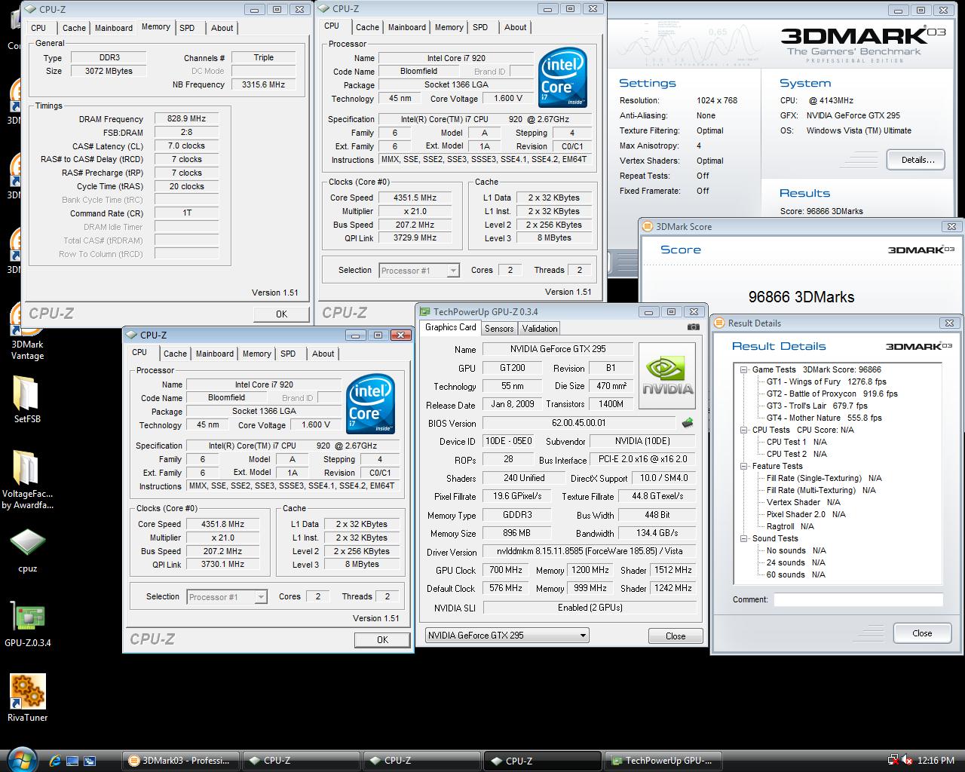Click OK in the memory CPU-Z window
The image size is (965, 772).
pyautogui.click(x=281, y=314)
